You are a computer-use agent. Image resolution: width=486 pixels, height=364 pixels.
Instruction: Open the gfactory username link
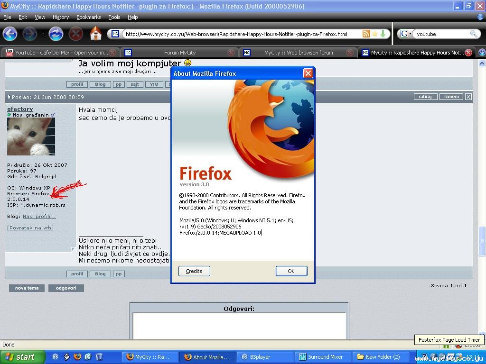[x=20, y=109]
